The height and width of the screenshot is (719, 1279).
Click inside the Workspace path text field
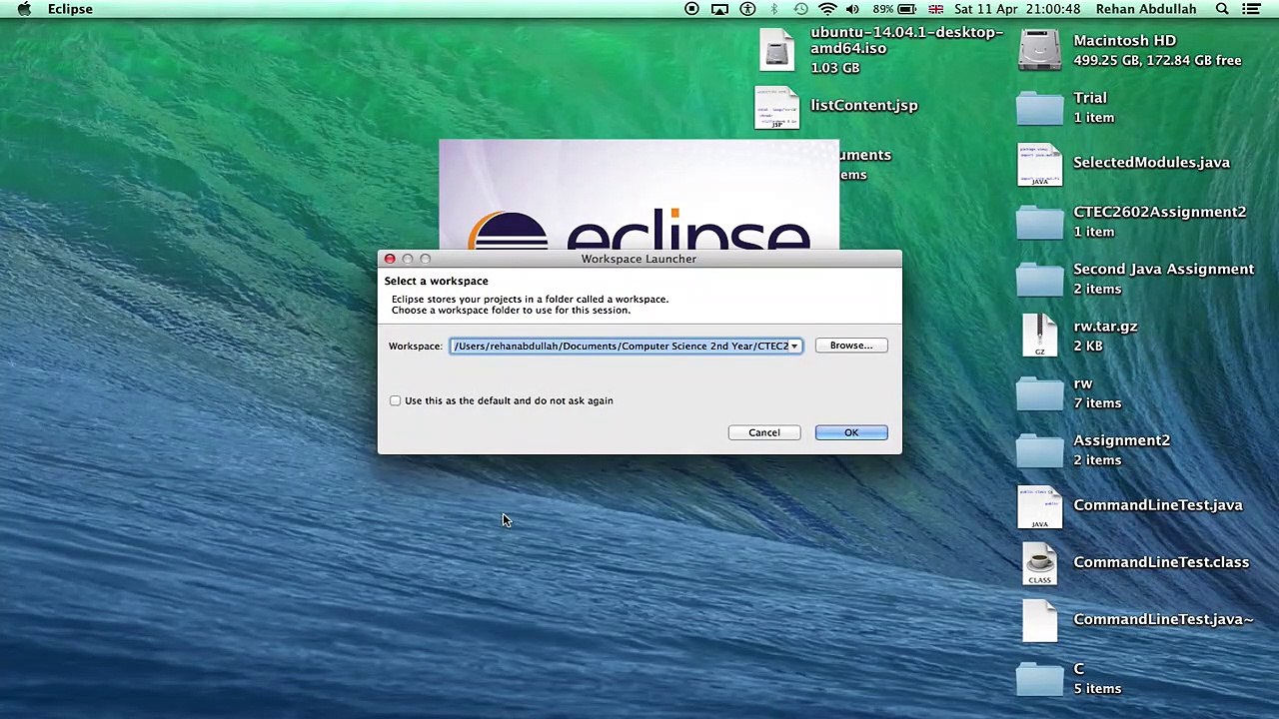620,346
